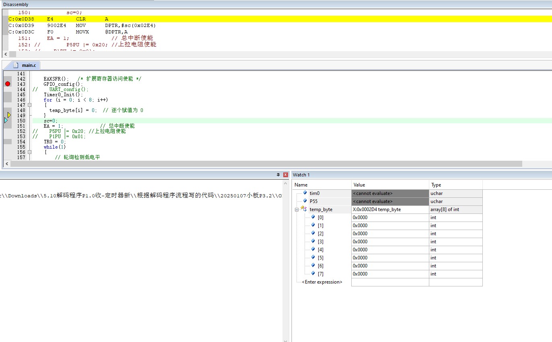Pin the output panel with the pushpin
Viewport: 552px width, 342px height.
coord(278,175)
